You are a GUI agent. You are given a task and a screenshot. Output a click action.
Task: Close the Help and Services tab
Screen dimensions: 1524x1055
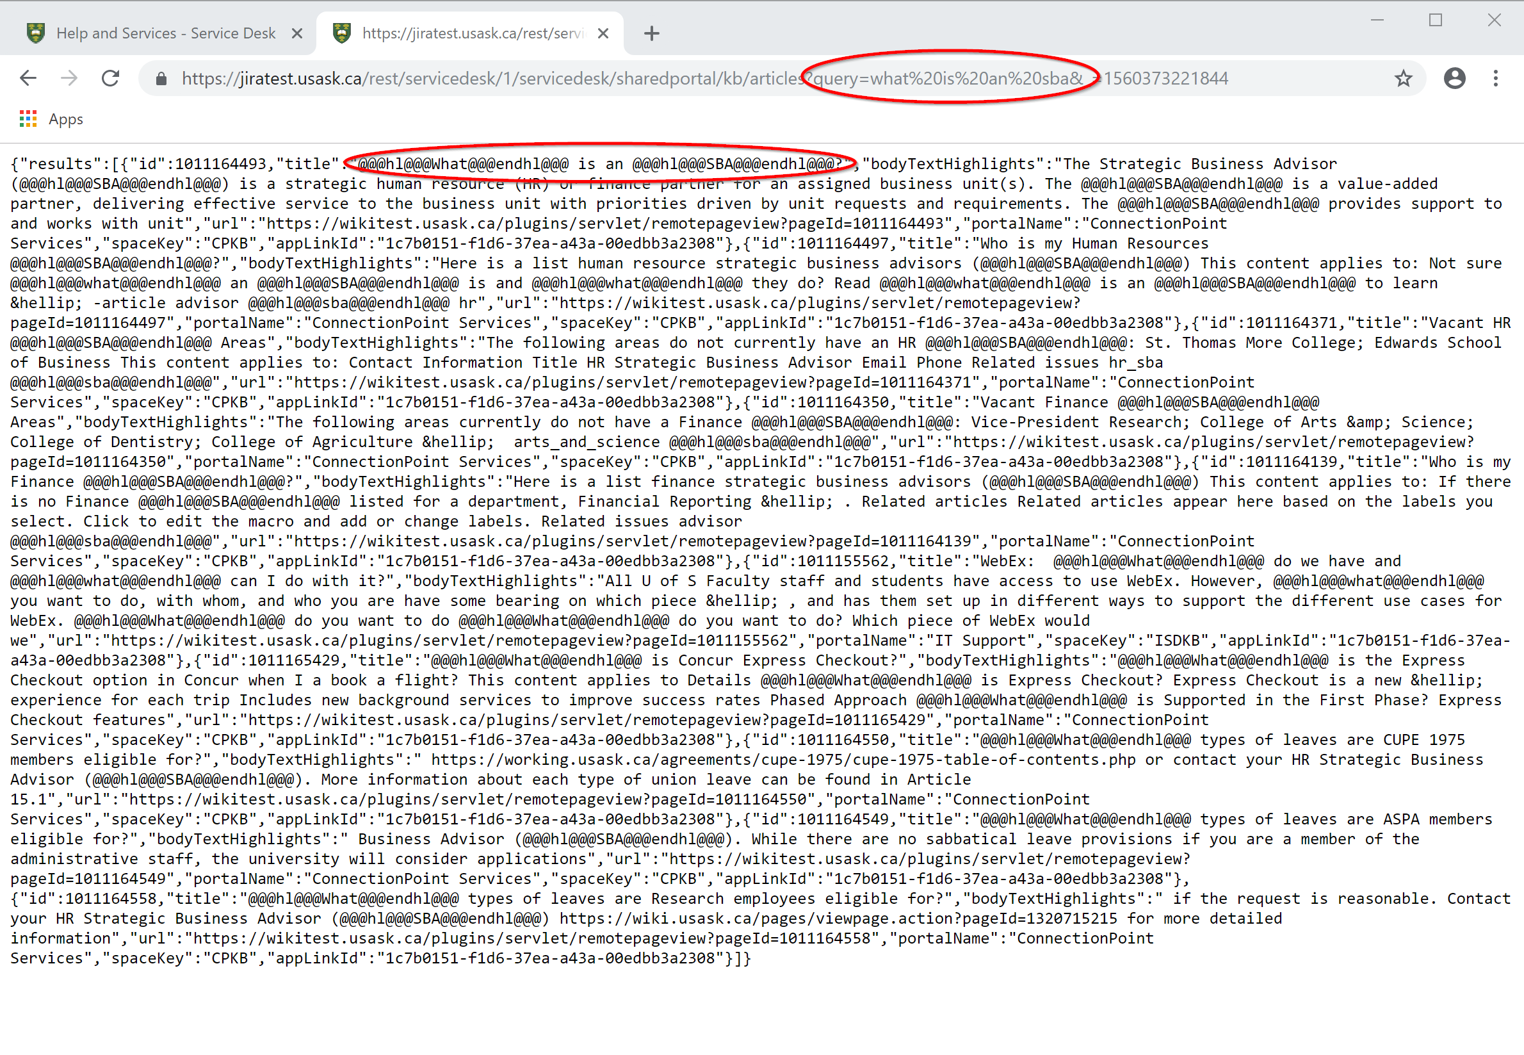pyautogui.click(x=297, y=33)
